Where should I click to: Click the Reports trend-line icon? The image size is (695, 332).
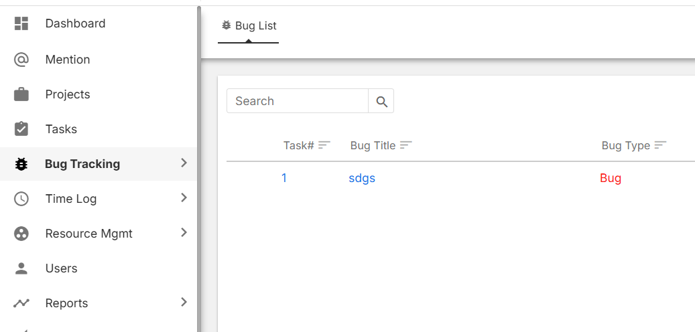(21, 303)
